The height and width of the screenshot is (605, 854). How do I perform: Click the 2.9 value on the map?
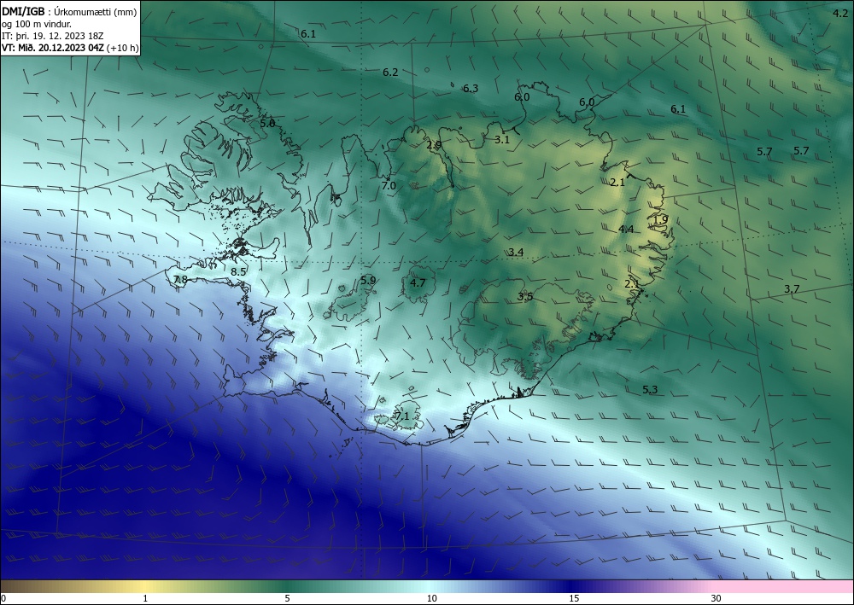click(434, 145)
